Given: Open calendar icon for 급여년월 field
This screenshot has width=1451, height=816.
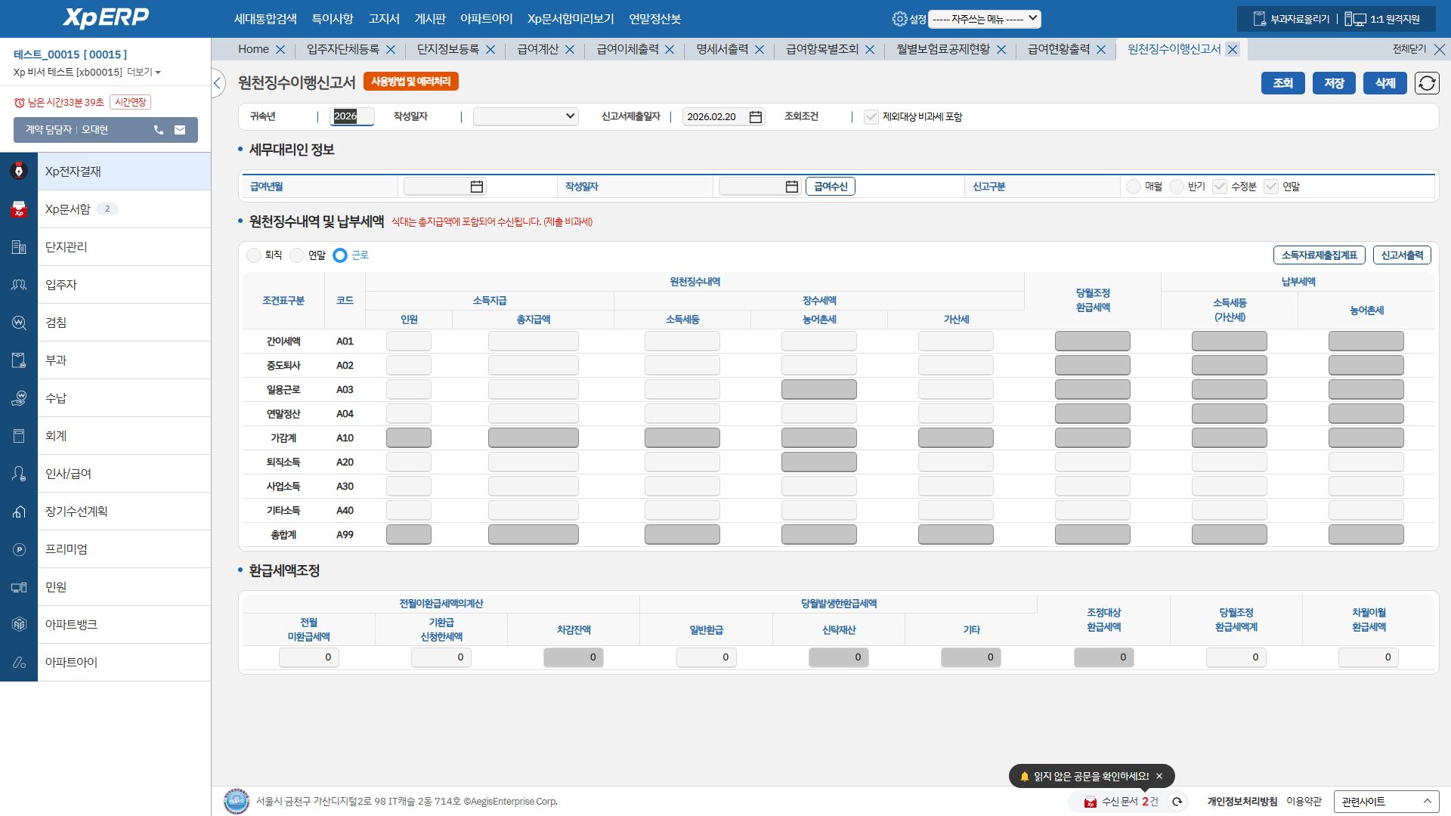Looking at the screenshot, I should point(476,187).
